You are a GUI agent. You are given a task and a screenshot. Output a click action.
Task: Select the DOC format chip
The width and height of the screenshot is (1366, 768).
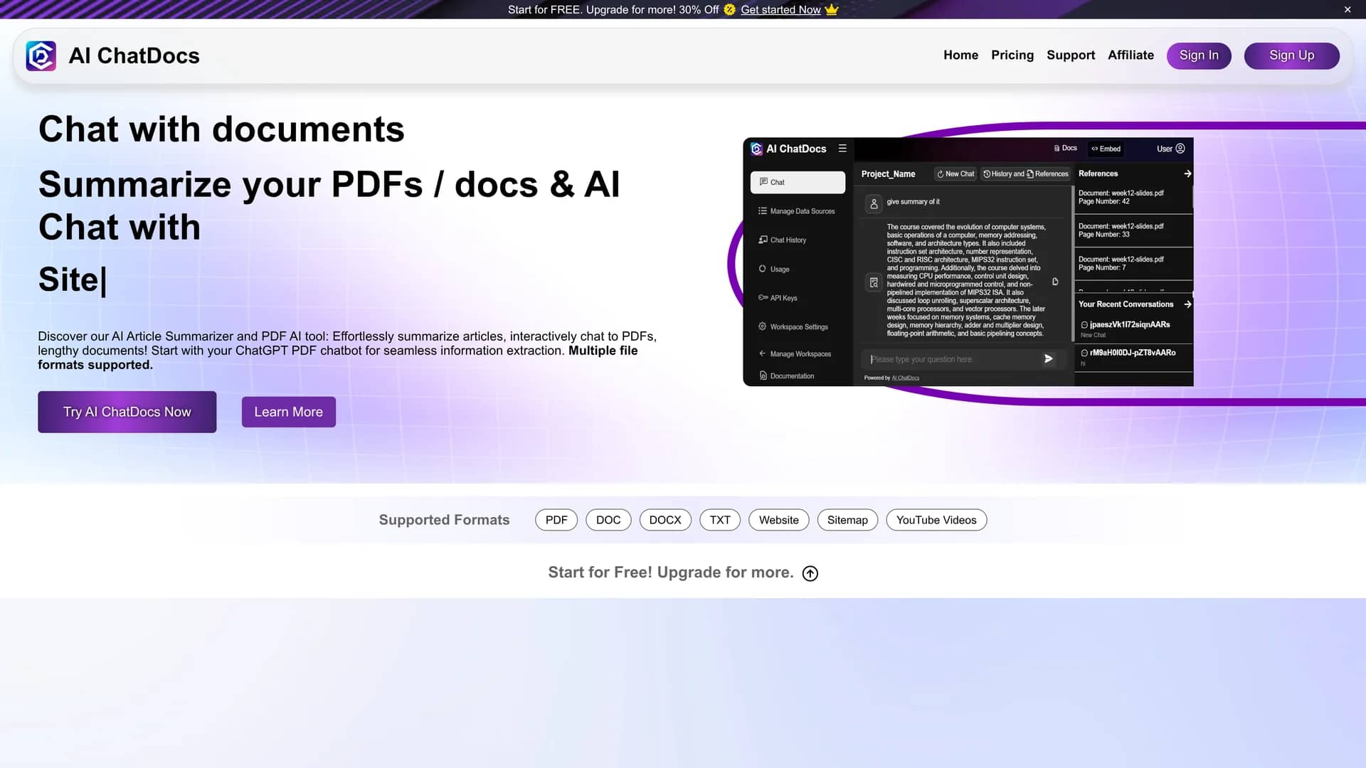[608, 520]
